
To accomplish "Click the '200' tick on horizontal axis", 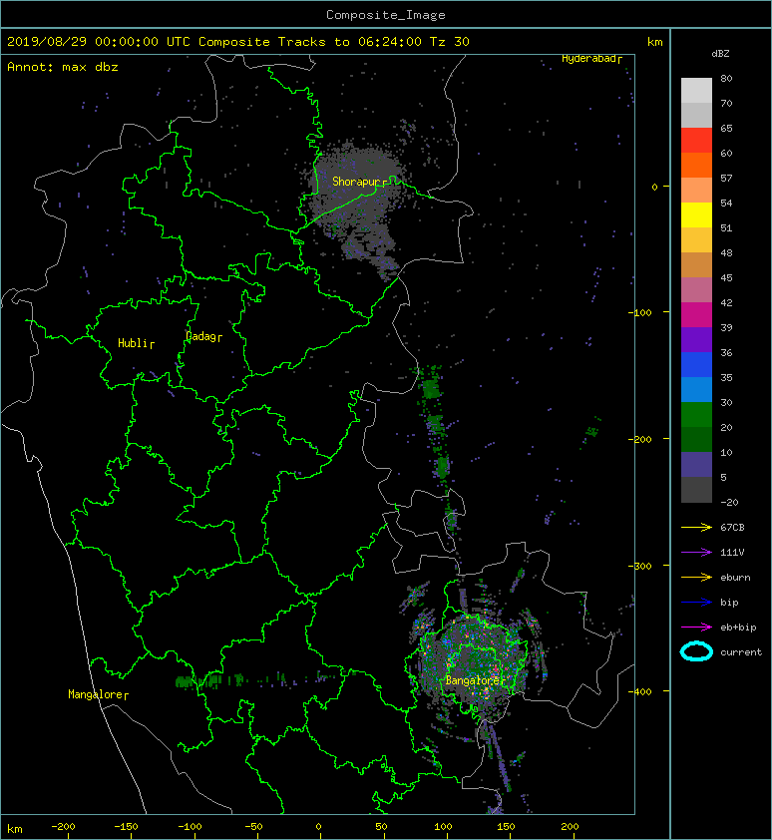I will [570, 827].
